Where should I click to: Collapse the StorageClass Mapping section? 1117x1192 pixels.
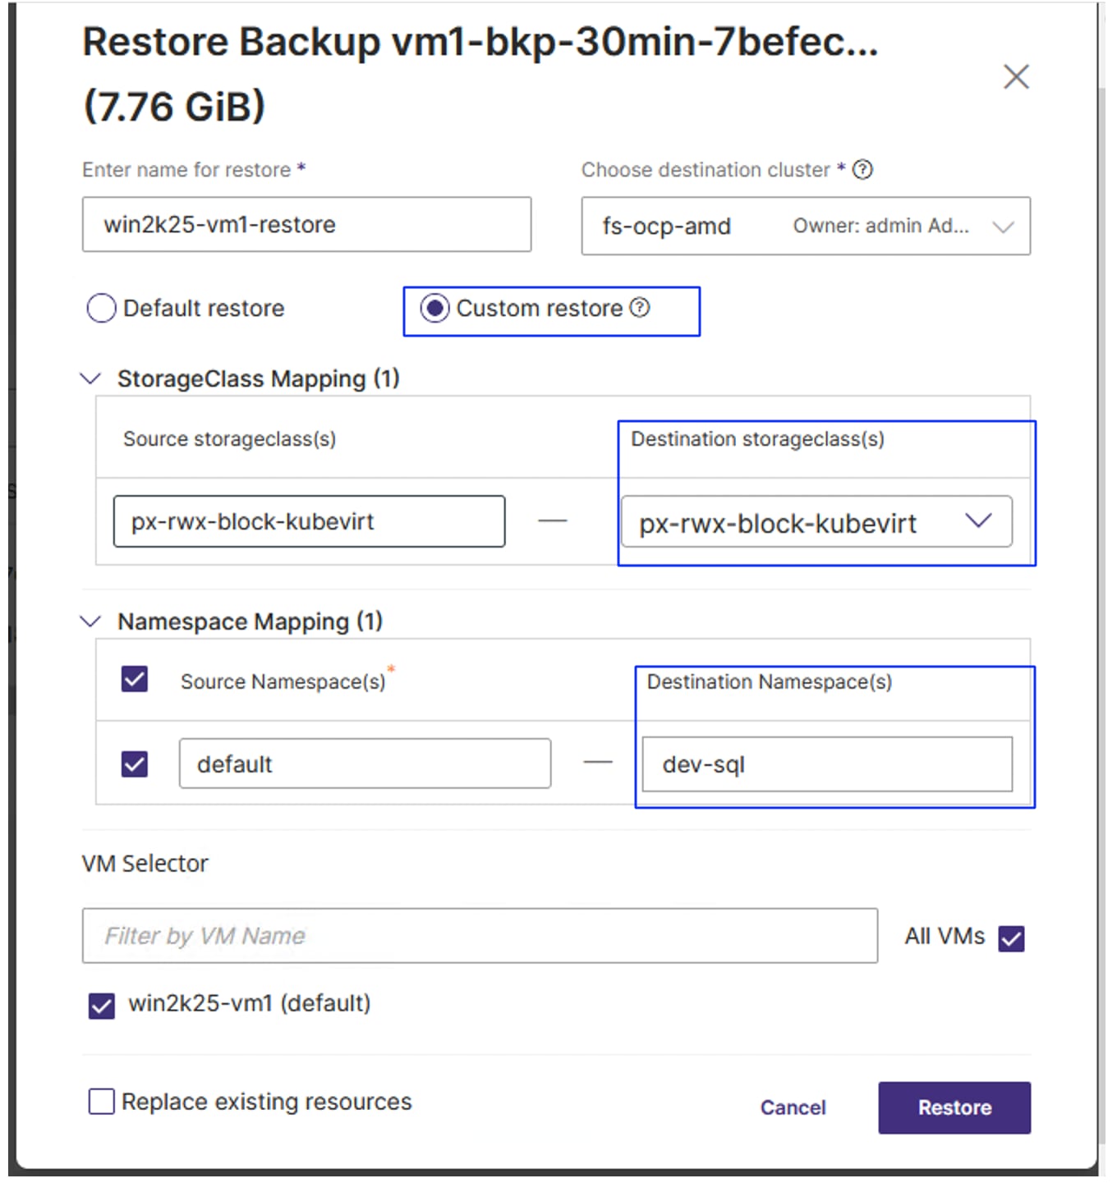[x=90, y=378]
